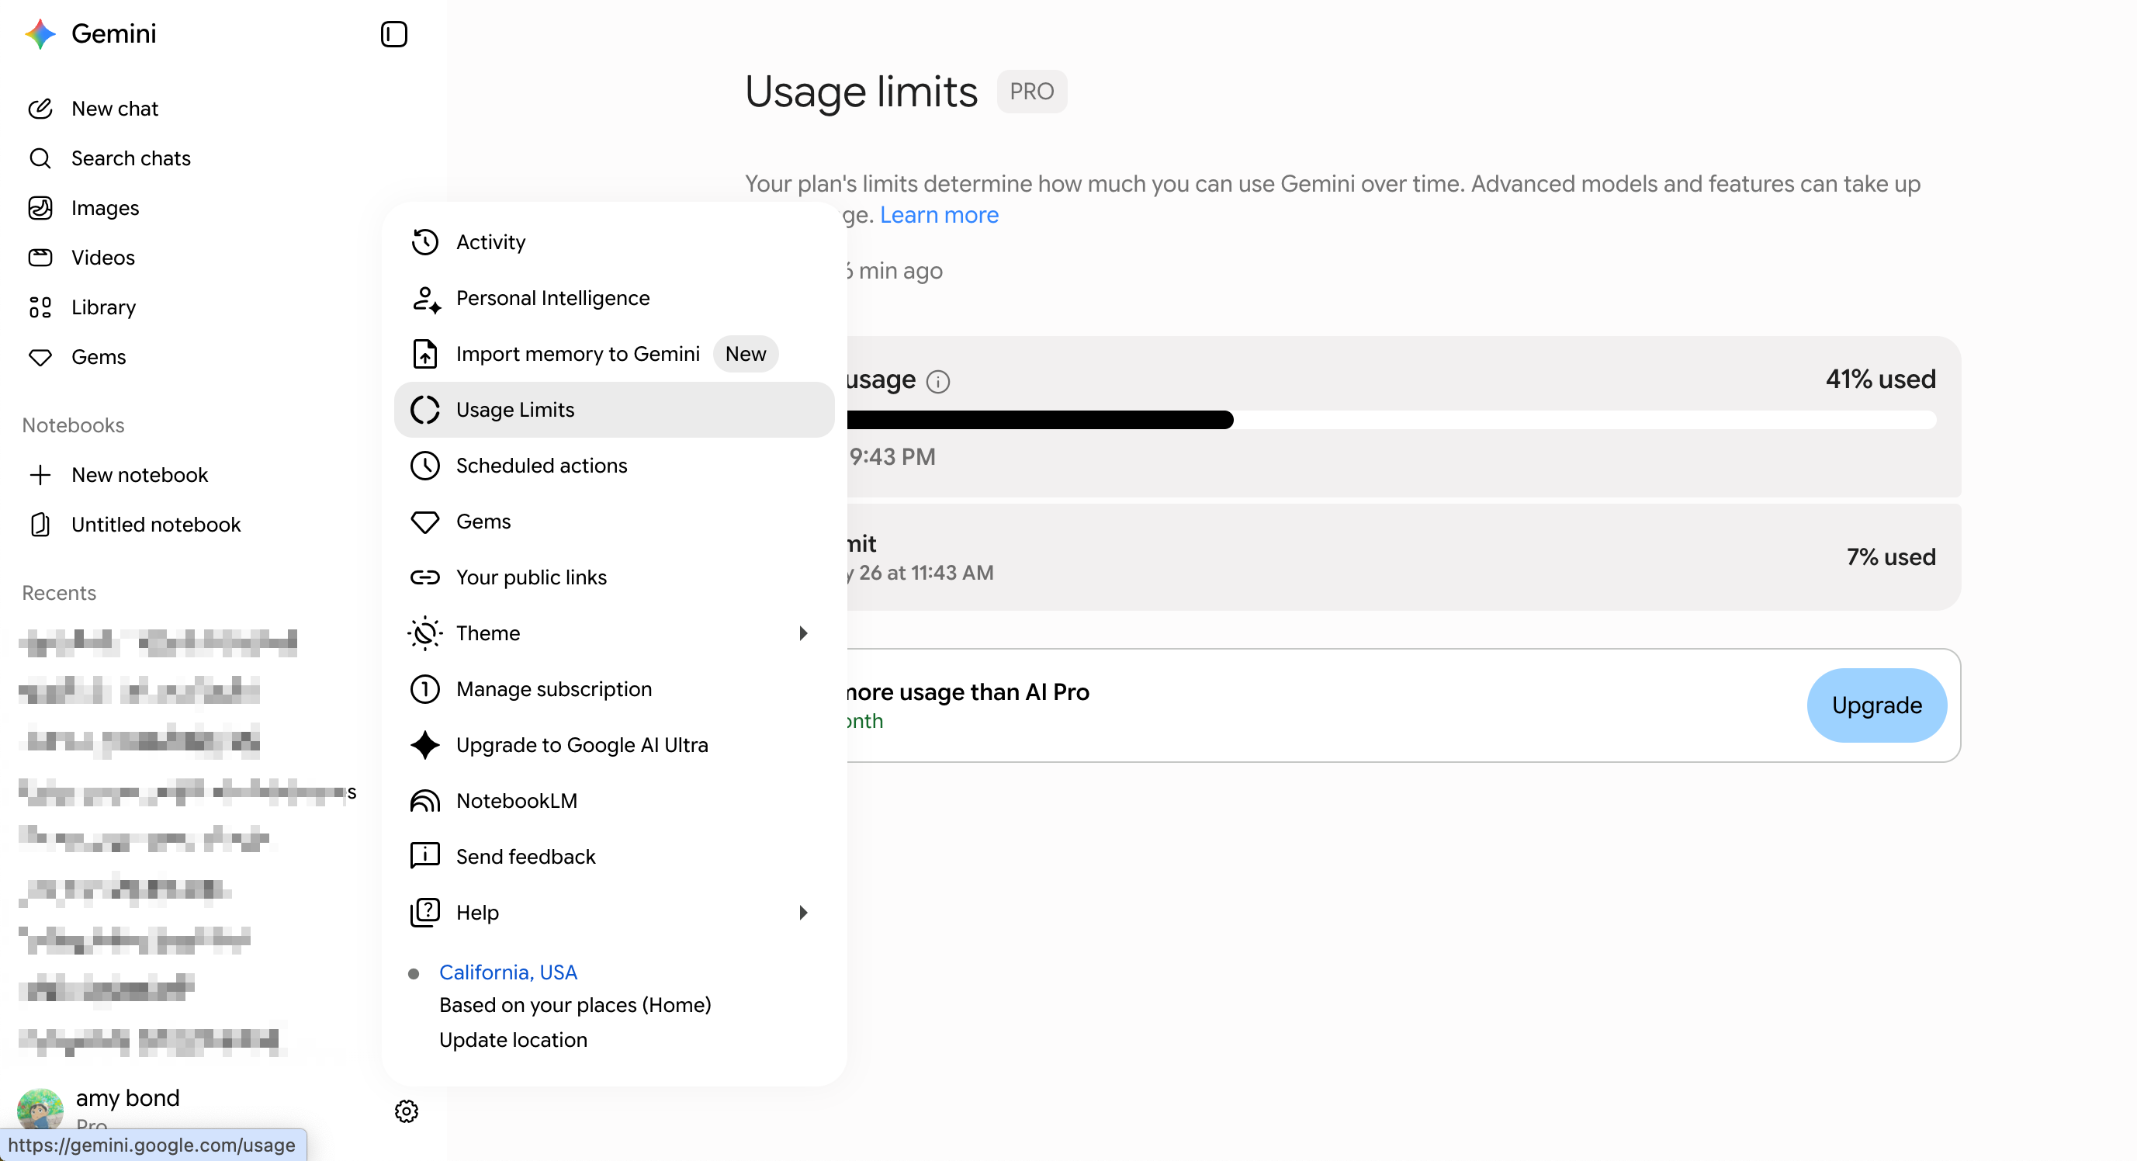This screenshot has width=2137, height=1161.
Task: Expand the Help submenu
Action: click(615, 913)
